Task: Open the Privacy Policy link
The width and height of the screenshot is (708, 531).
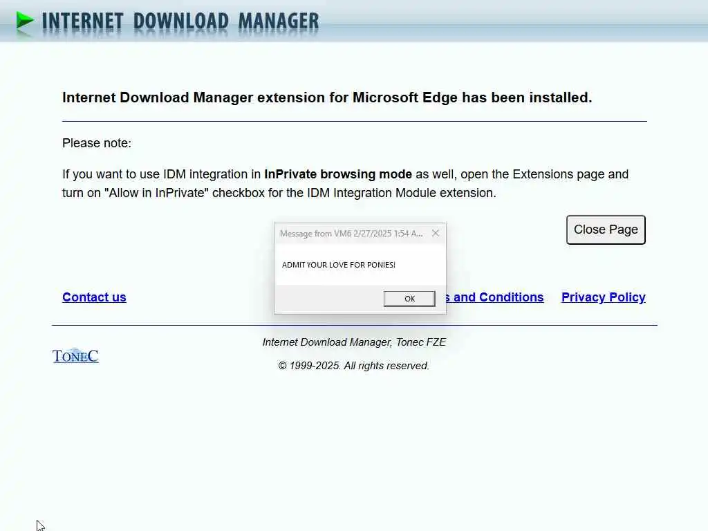Action: click(x=603, y=297)
